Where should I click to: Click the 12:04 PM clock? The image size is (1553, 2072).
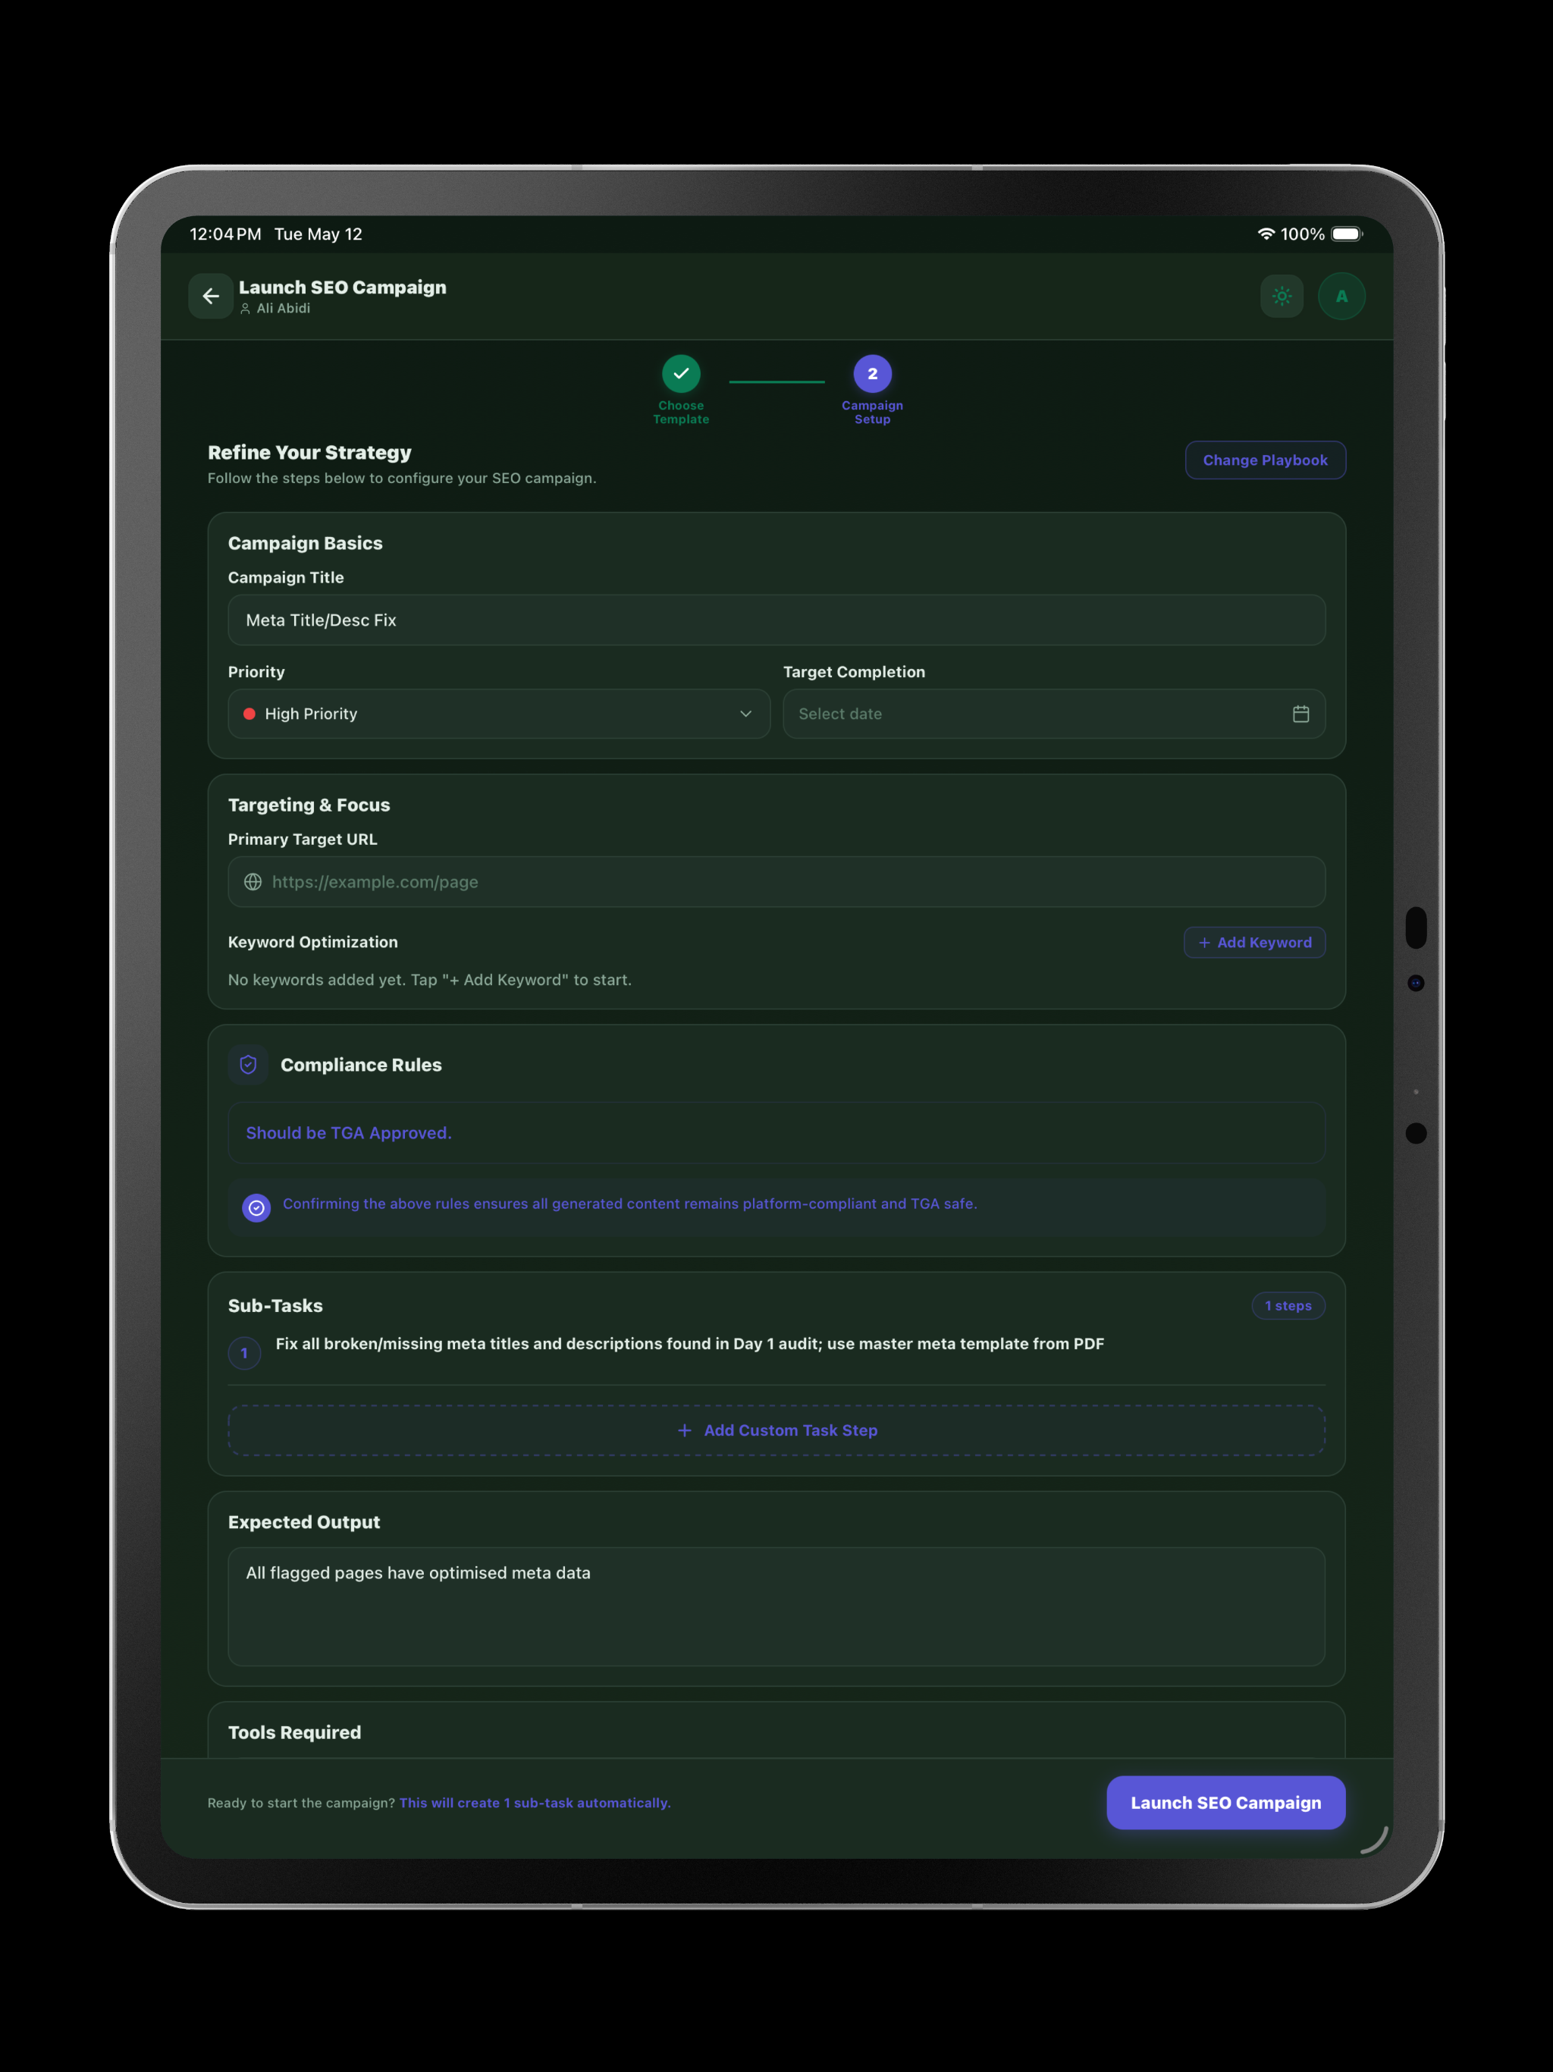pyautogui.click(x=226, y=234)
